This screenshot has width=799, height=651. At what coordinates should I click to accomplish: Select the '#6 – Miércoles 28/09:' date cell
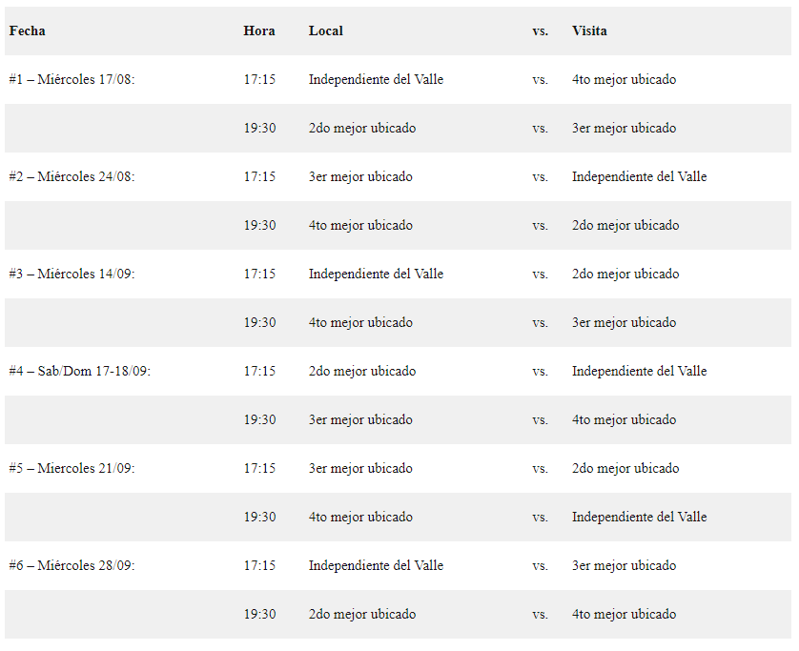pyautogui.click(x=72, y=565)
